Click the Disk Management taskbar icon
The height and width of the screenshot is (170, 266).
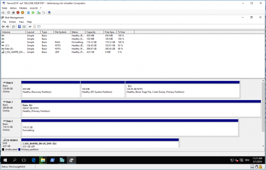[71, 160]
